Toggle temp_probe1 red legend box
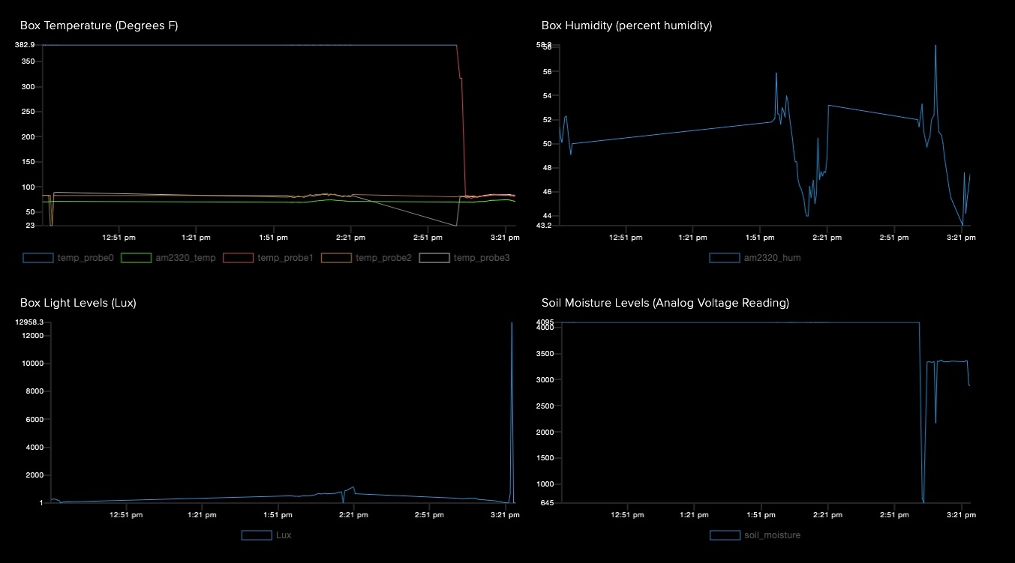 pyautogui.click(x=238, y=258)
